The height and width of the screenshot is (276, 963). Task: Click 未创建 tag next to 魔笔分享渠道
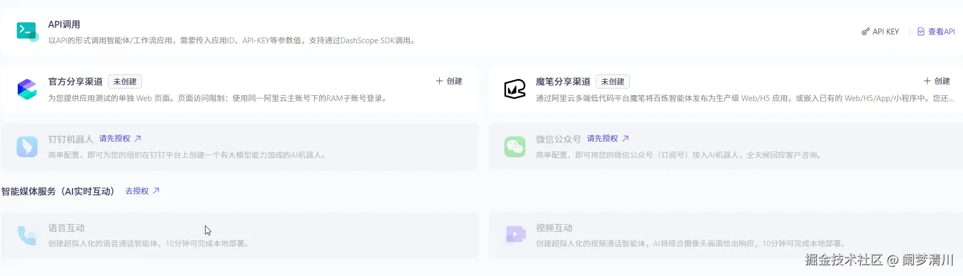tap(612, 82)
